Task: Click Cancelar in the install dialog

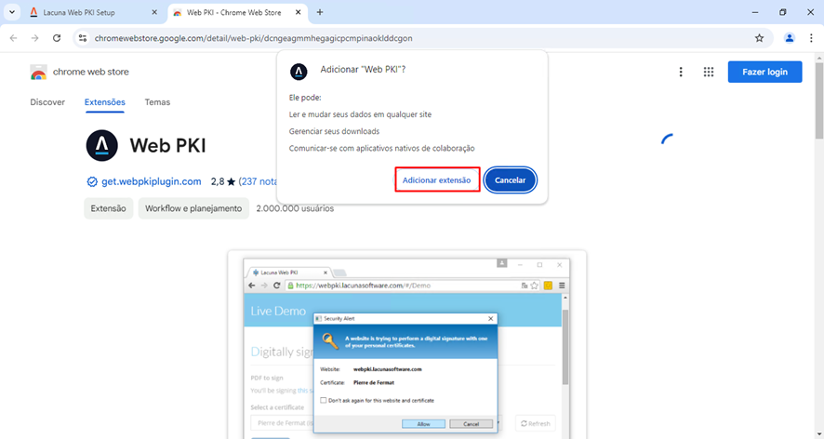Action: [510, 180]
